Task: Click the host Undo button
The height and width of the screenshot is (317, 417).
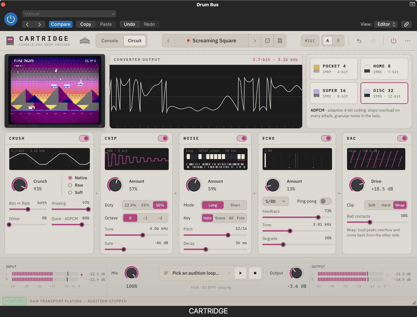Action: (130, 24)
